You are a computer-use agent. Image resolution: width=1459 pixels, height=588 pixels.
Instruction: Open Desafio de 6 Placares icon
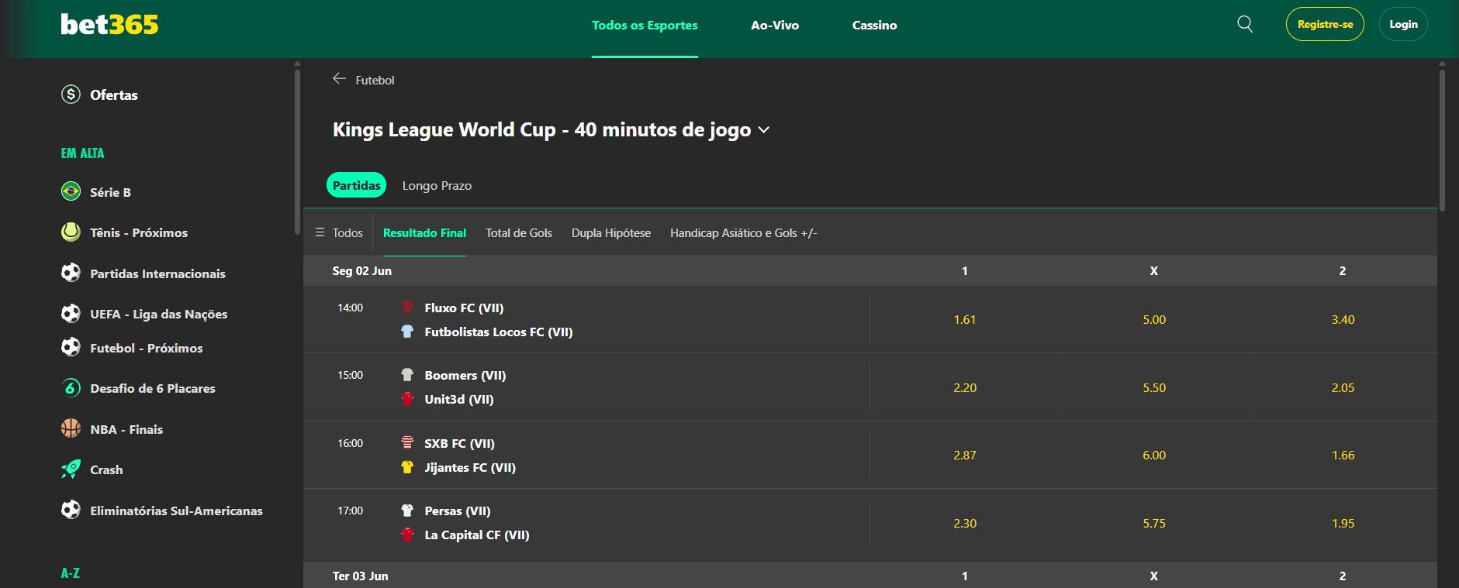pyautogui.click(x=71, y=387)
